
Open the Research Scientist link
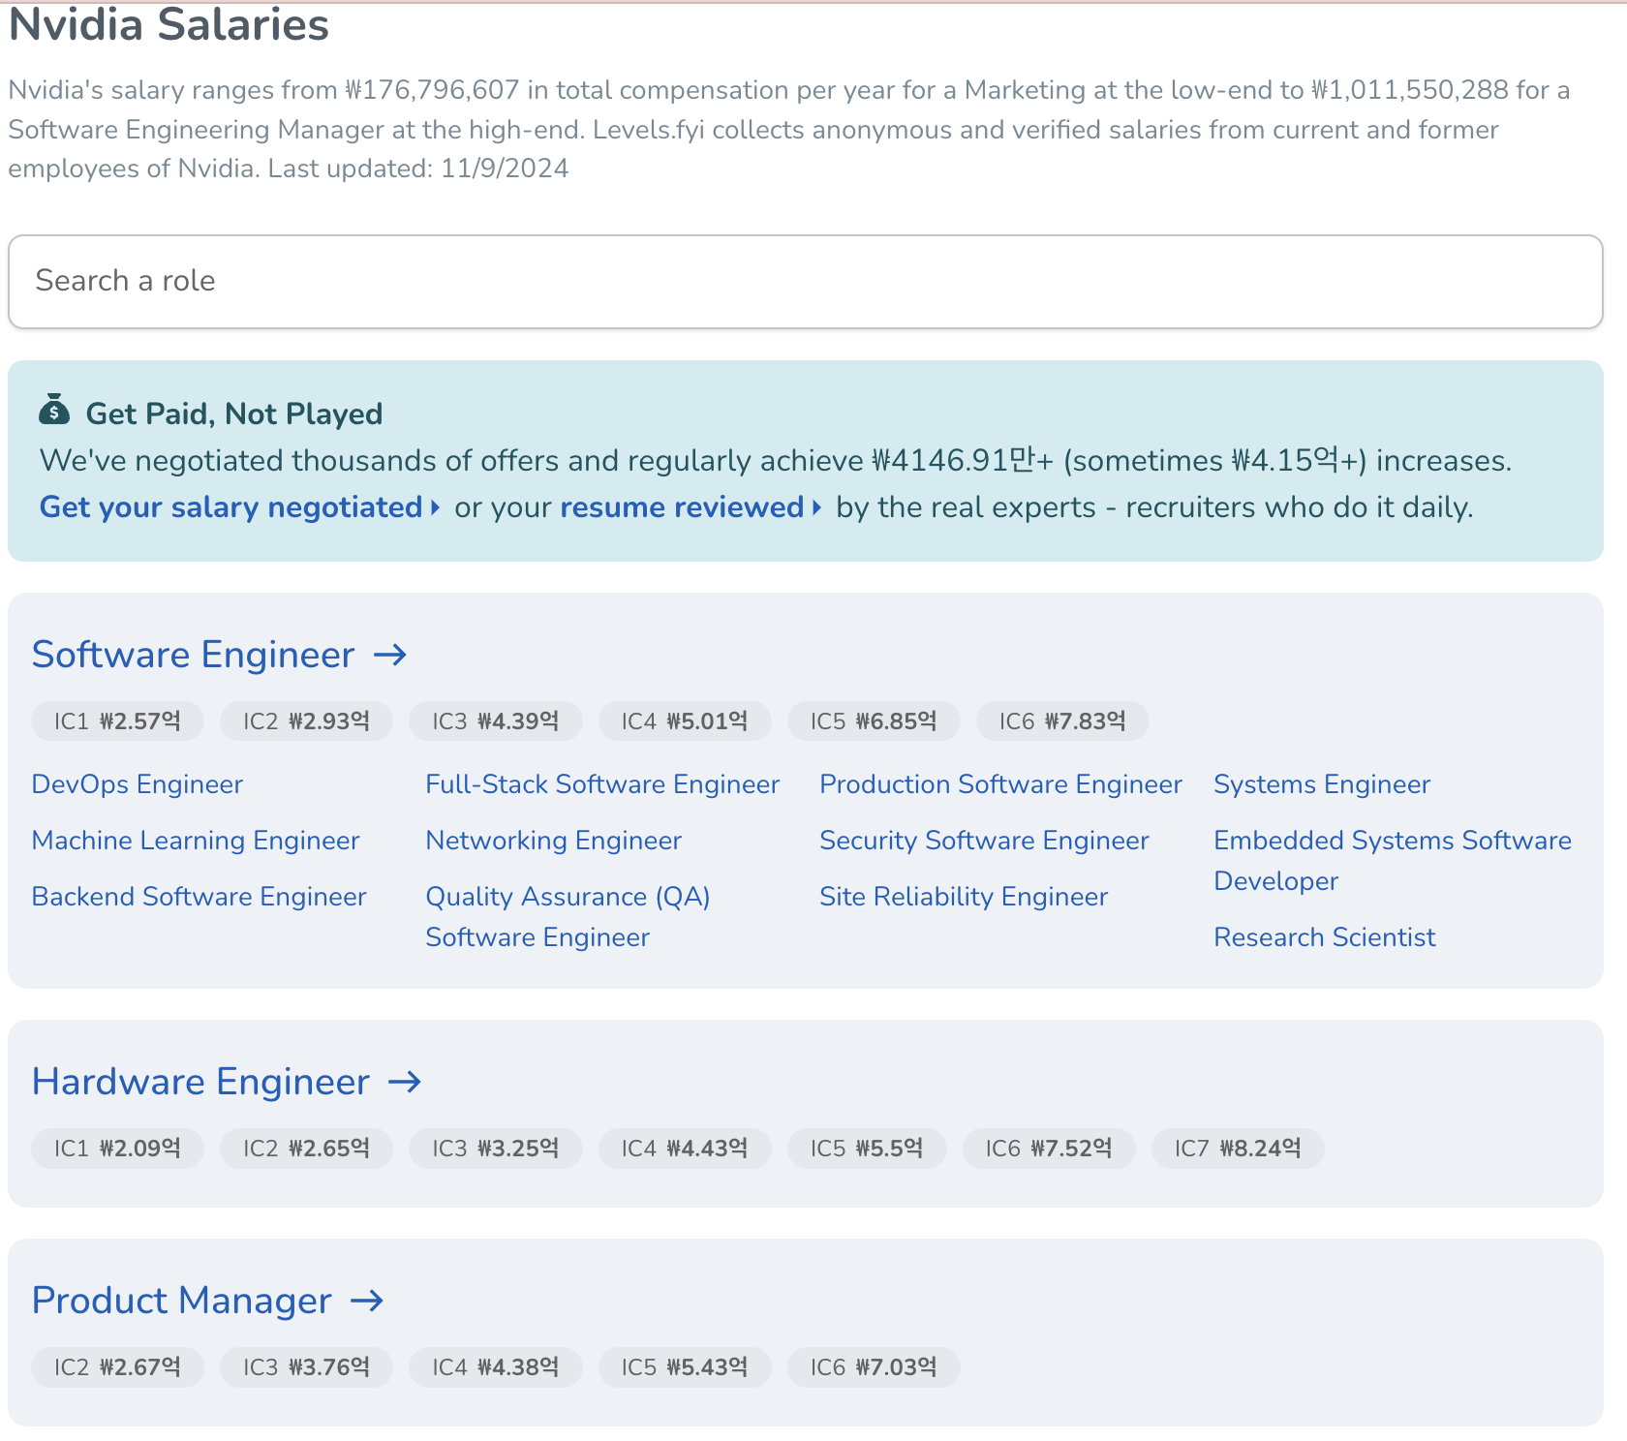coord(1325,937)
